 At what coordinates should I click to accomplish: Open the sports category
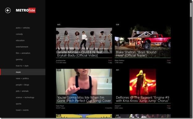[x=18, y=104]
